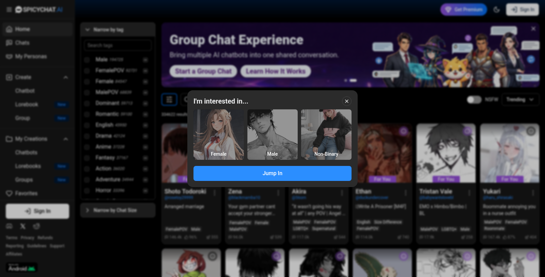Check the English tag checkbox
The height and width of the screenshot is (277, 545).
tap(87, 125)
